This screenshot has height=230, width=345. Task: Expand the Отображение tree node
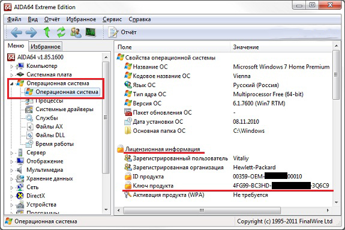pyautogui.click(x=12, y=162)
